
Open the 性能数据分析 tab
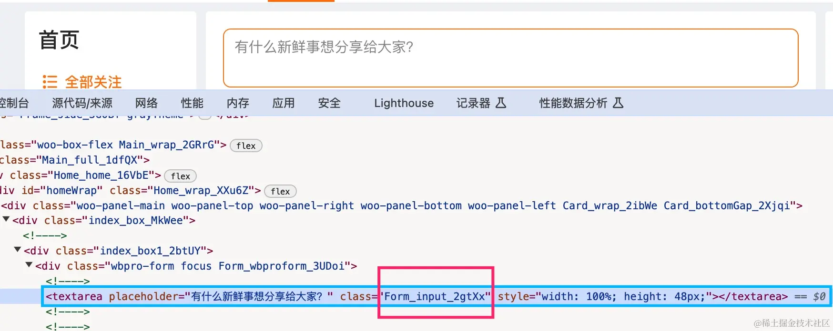pos(573,103)
